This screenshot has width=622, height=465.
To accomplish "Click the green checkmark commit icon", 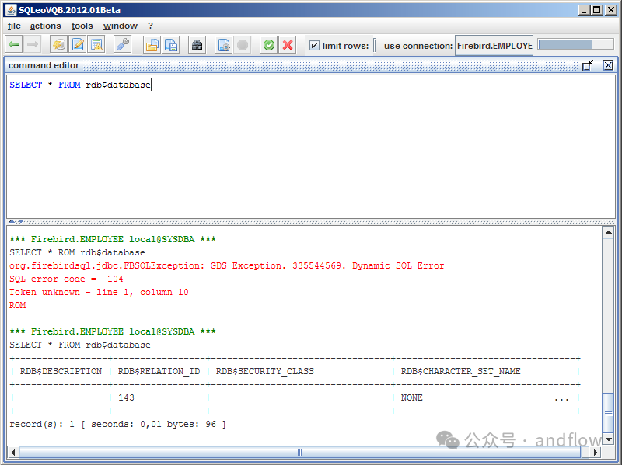I will pos(268,45).
